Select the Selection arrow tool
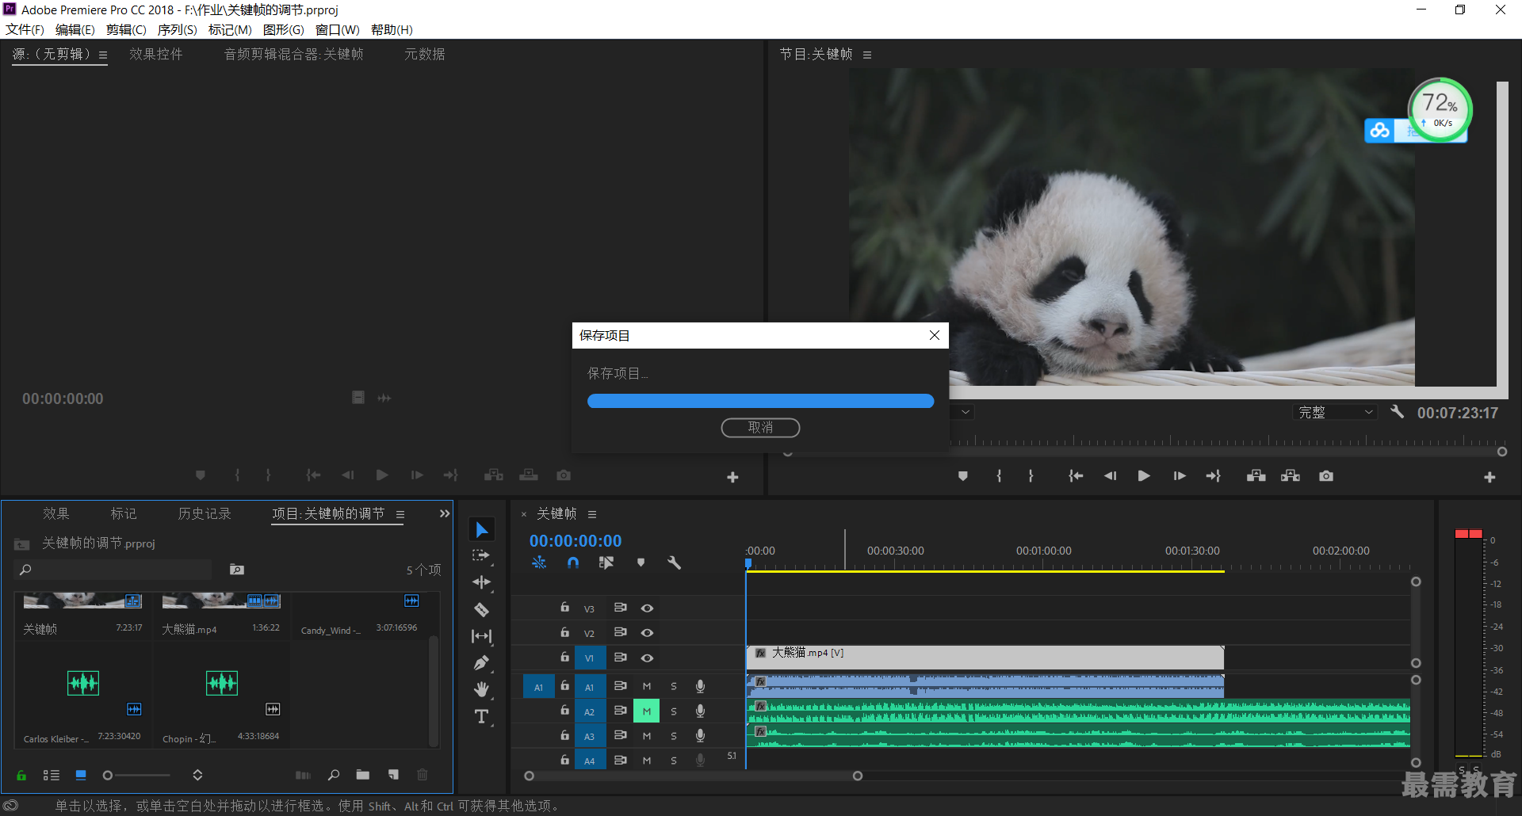The height and width of the screenshot is (816, 1522). point(482,529)
